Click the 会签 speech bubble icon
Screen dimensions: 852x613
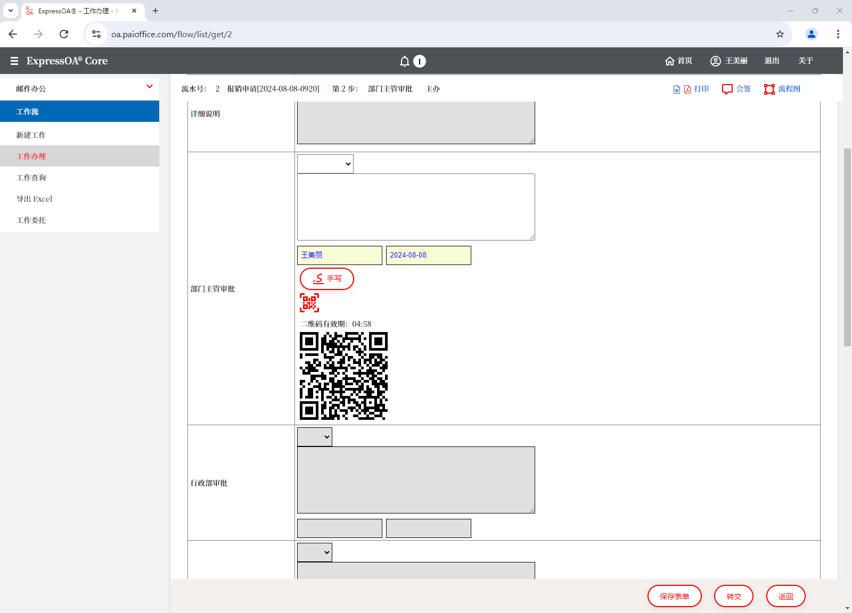pos(727,89)
